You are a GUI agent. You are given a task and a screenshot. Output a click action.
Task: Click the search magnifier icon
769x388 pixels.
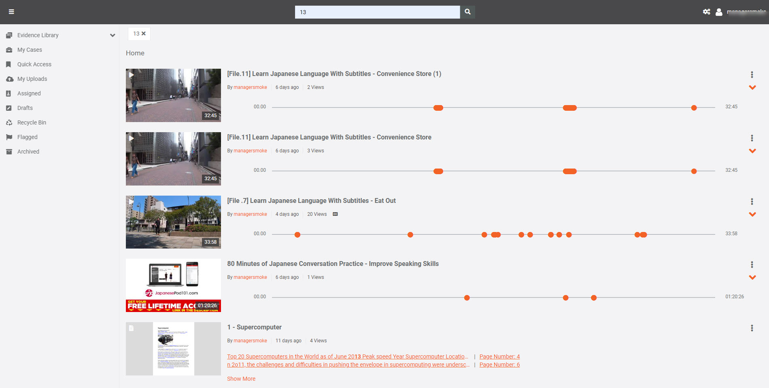[467, 12]
